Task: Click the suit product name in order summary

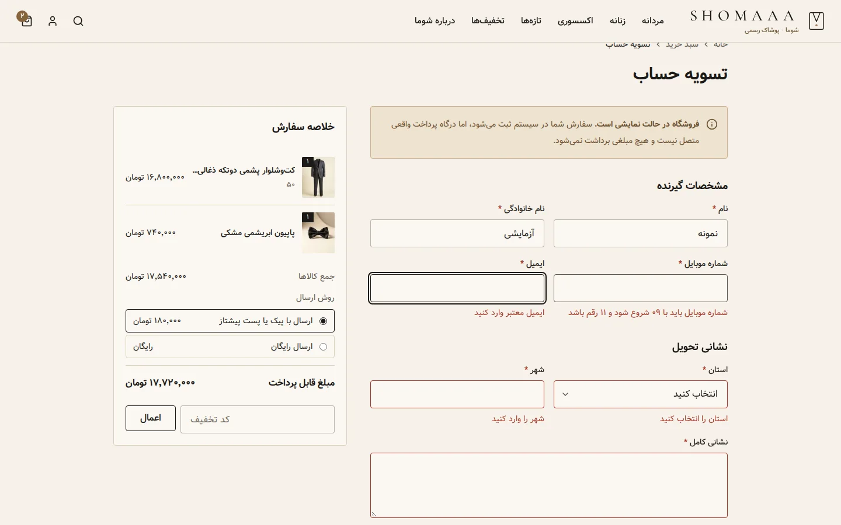Action: coord(244,170)
